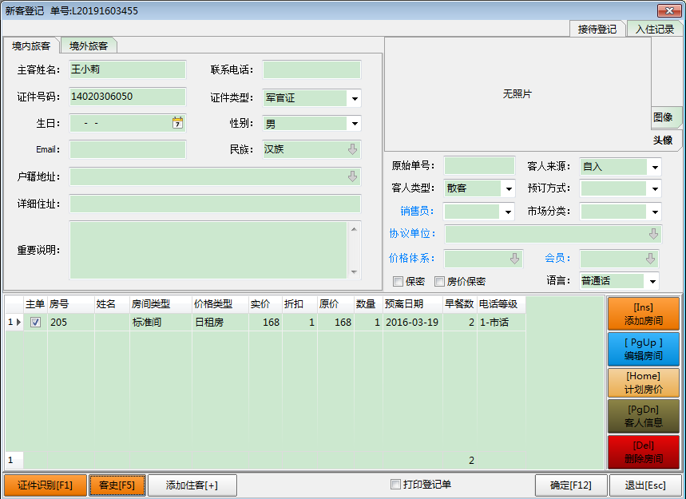686x499 pixels.
Task: Open the 性别 gender dropdown
Action: click(x=354, y=124)
